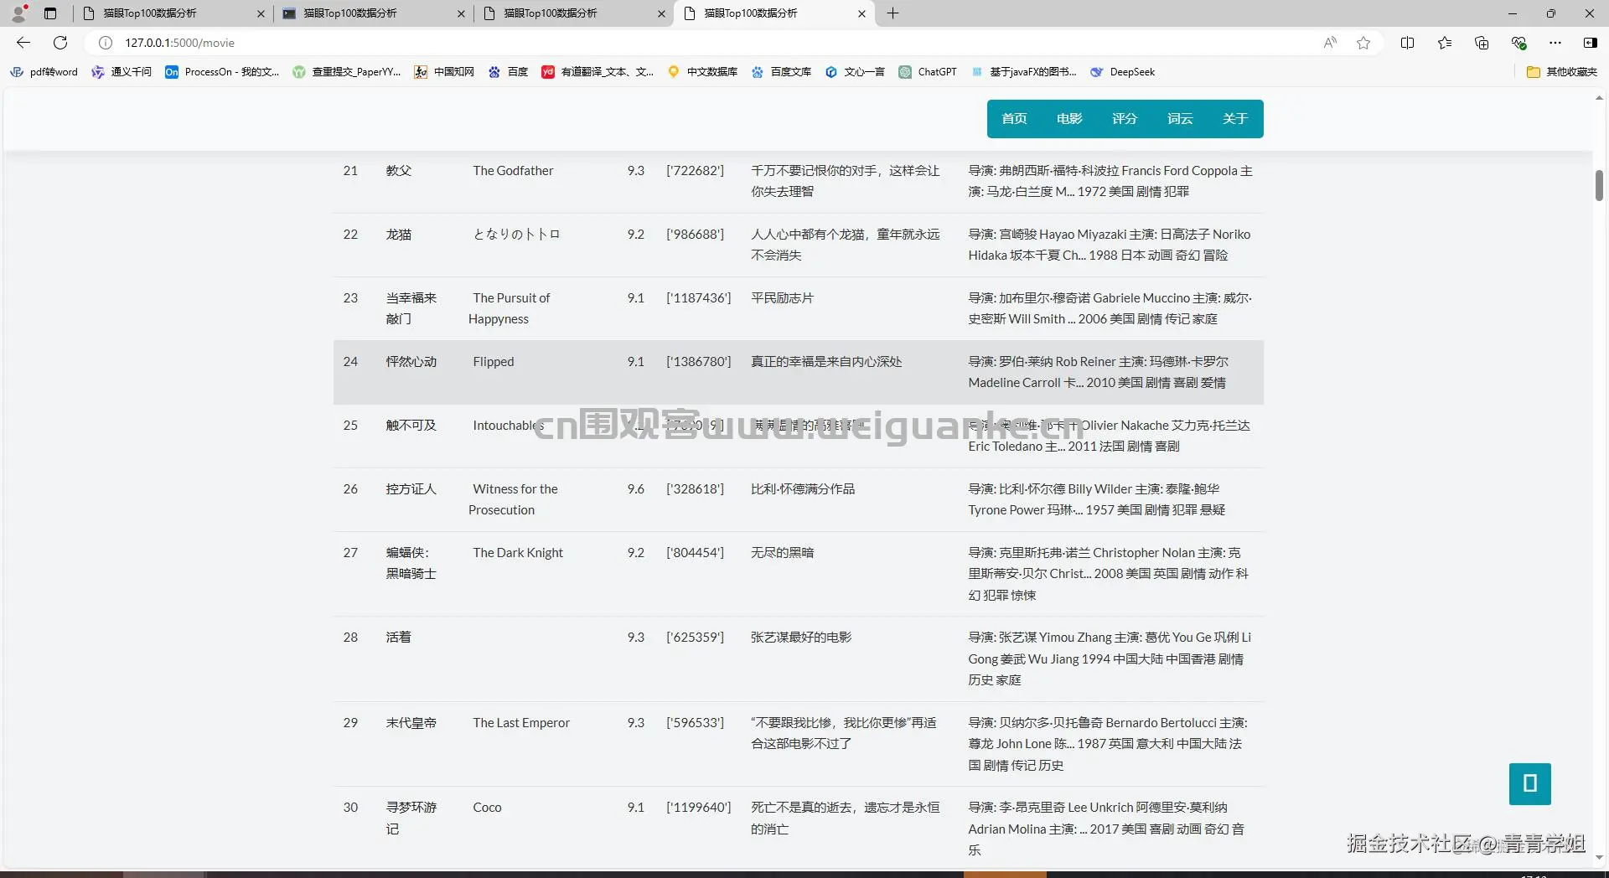Open split screen icon in browser toolbar
The width and height of the screenshot is (1609, 878).
click(x=1407, y=43)
